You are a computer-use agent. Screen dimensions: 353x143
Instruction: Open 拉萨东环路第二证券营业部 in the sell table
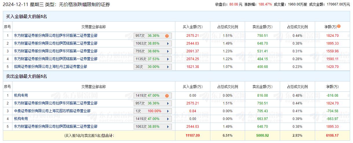(x=56, y=103)
